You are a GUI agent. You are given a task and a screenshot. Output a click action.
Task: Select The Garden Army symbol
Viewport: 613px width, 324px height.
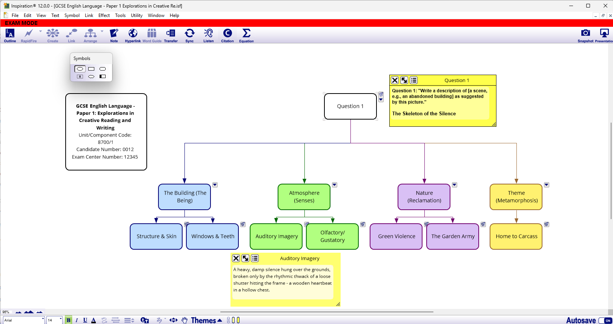tap(453, 236)
